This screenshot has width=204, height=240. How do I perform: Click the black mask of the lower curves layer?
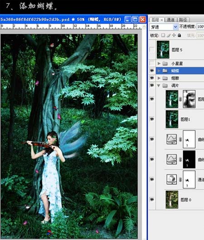click(189, 159)
